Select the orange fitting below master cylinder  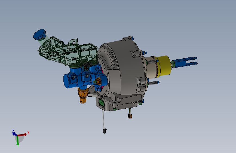click(x=83, y=95)
